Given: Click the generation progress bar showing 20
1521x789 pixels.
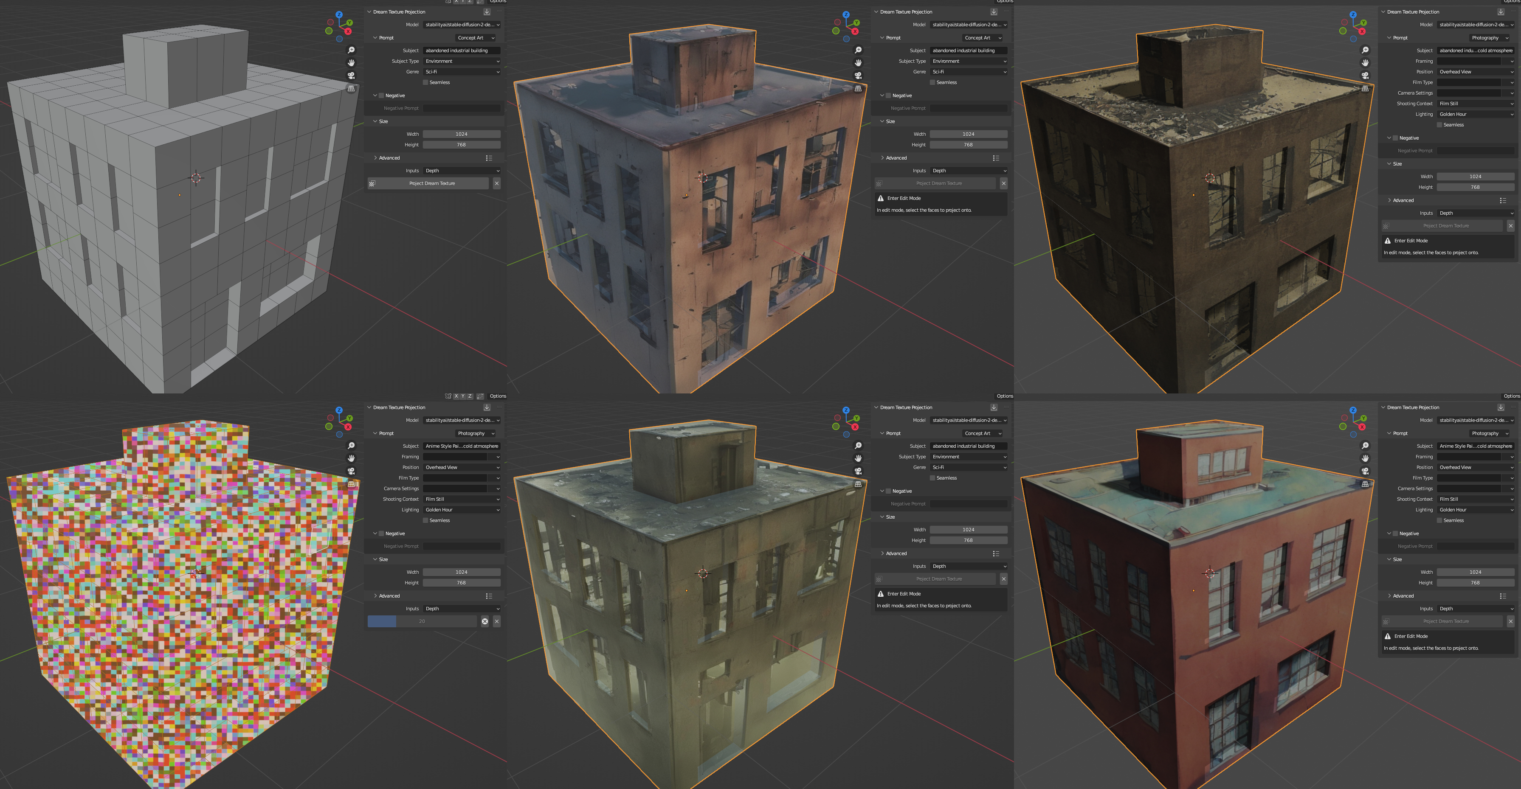Looking at the screenshot, I should 422,621.
